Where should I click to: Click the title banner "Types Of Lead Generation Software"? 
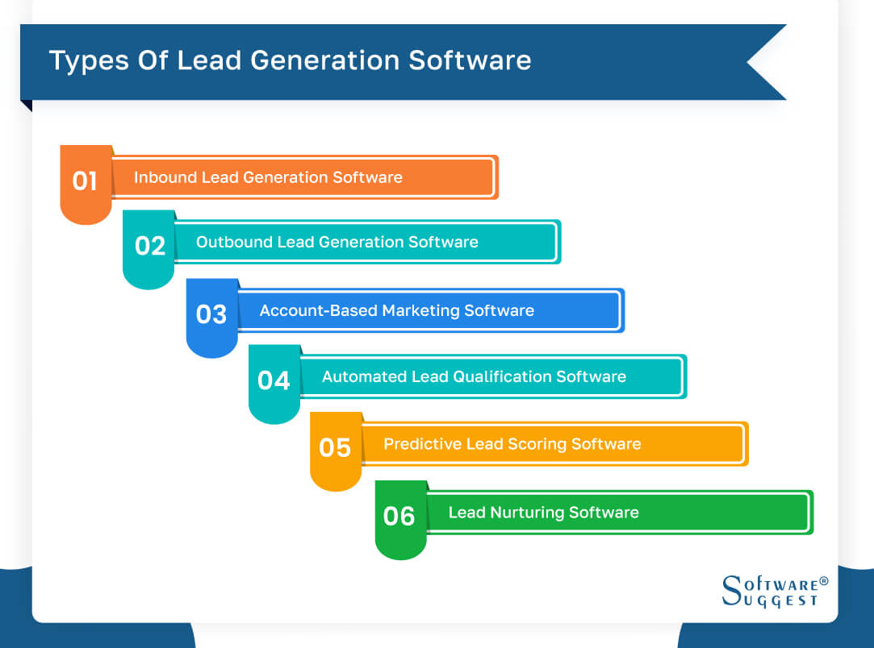pyautogui.click(x=291, y=60)
